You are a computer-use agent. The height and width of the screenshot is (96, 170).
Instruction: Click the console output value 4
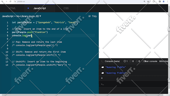102,78
